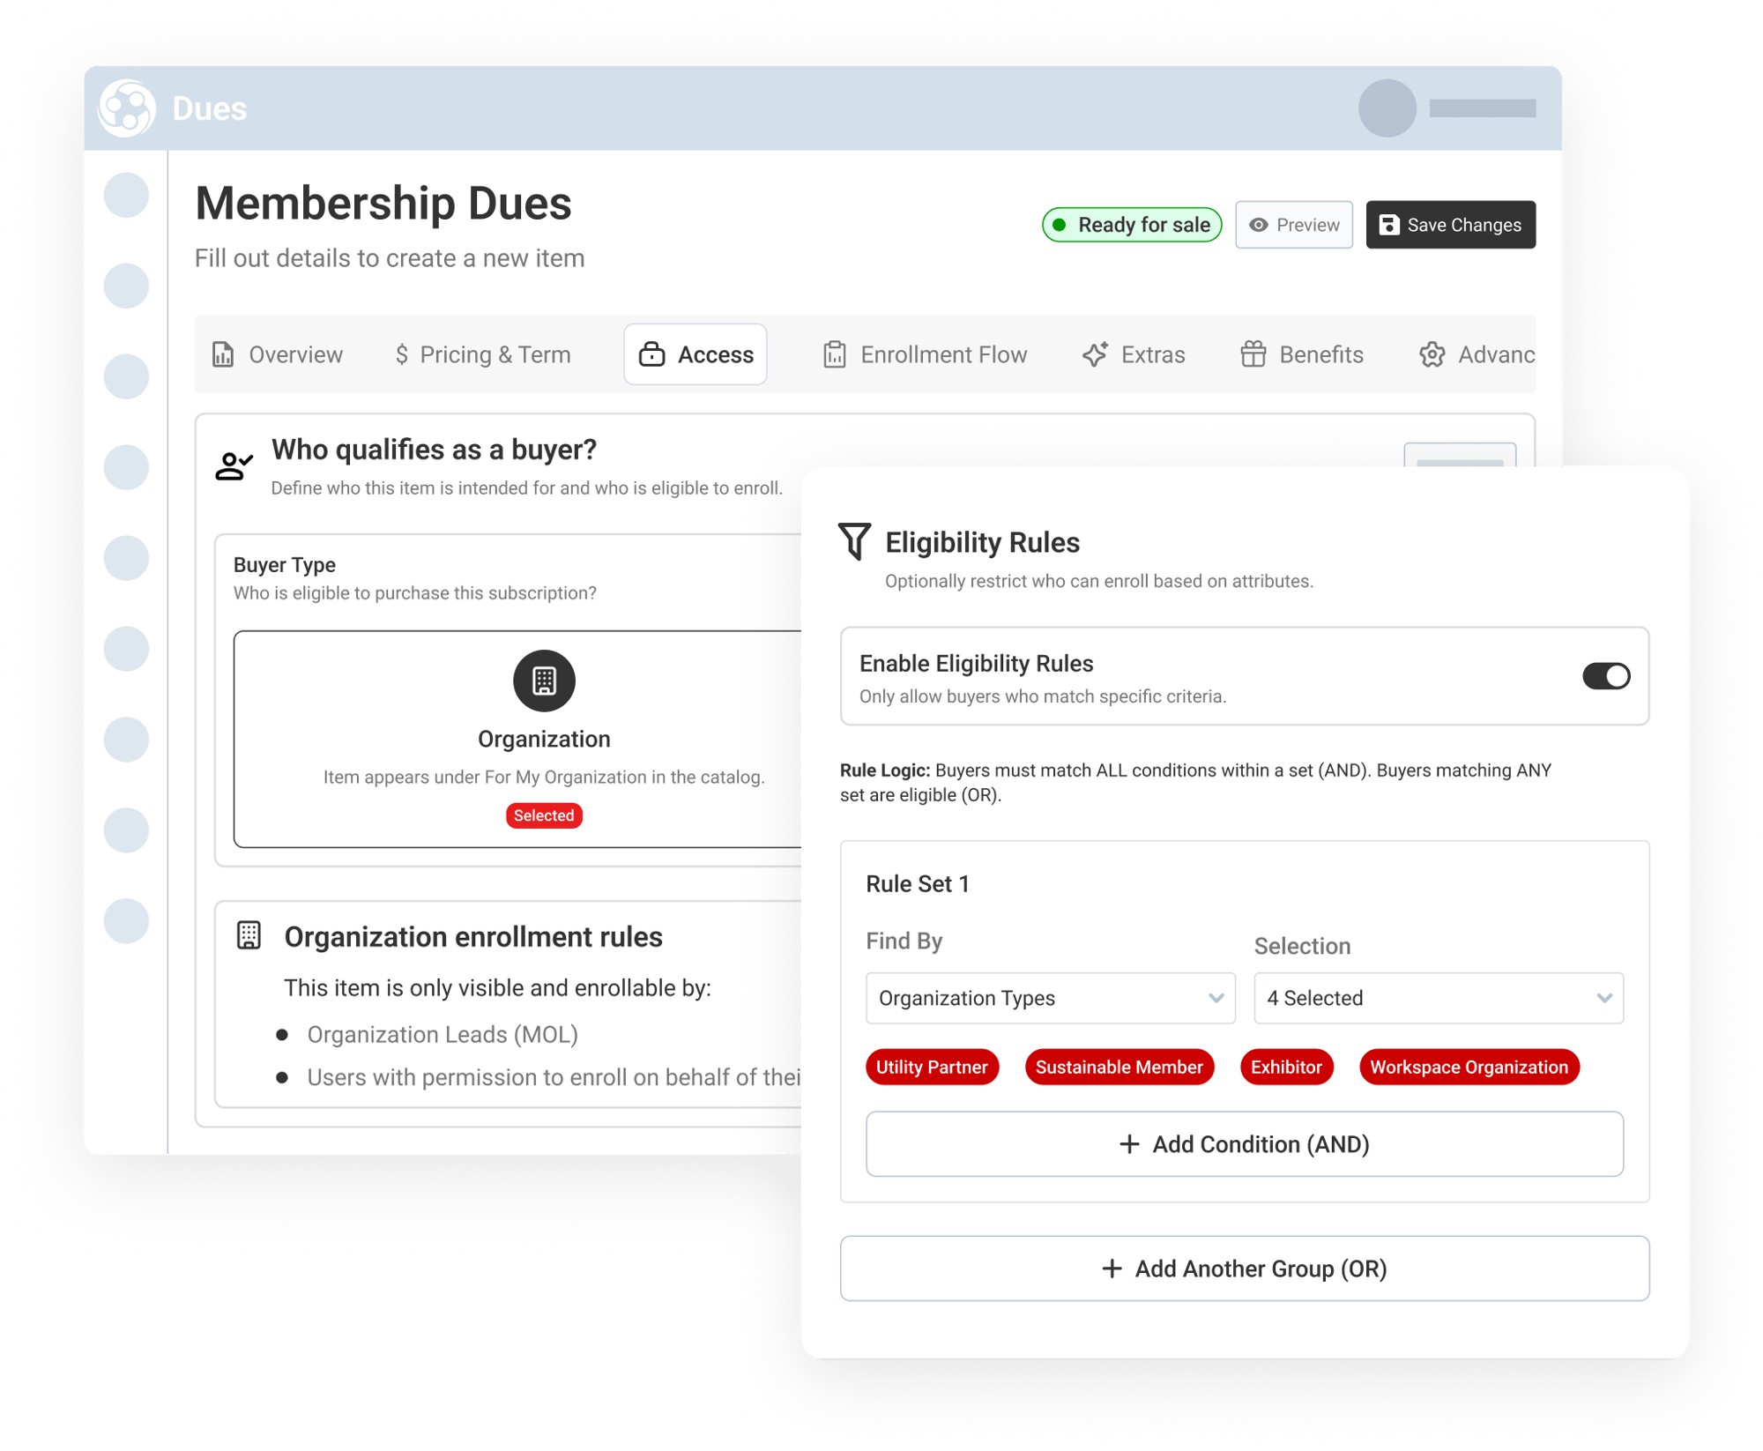Select the Organization buyer type card
Viewport: 1763px width, 1451px height.
coord(518,739)
